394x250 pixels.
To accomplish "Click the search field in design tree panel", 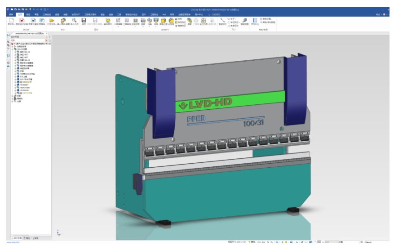I will click(27, 40).
